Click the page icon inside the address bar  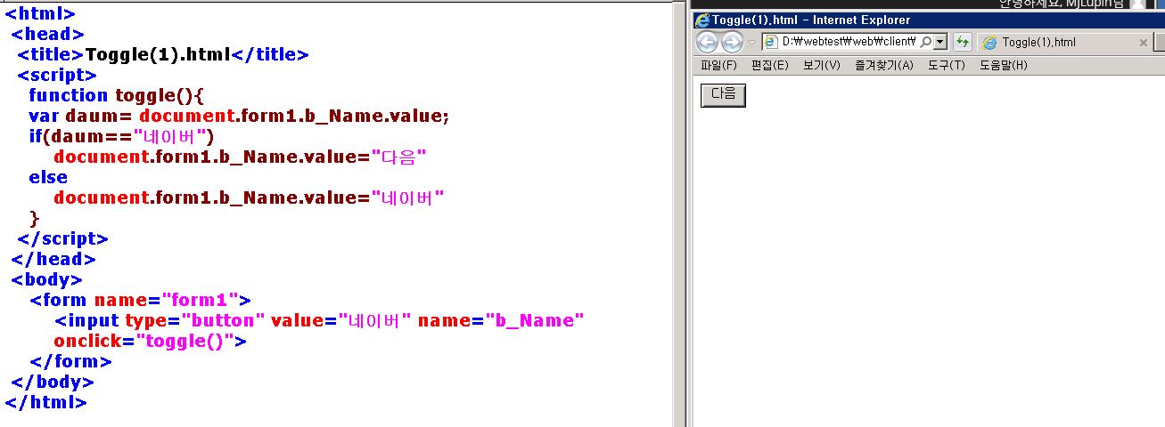click(x=772, y=42)
